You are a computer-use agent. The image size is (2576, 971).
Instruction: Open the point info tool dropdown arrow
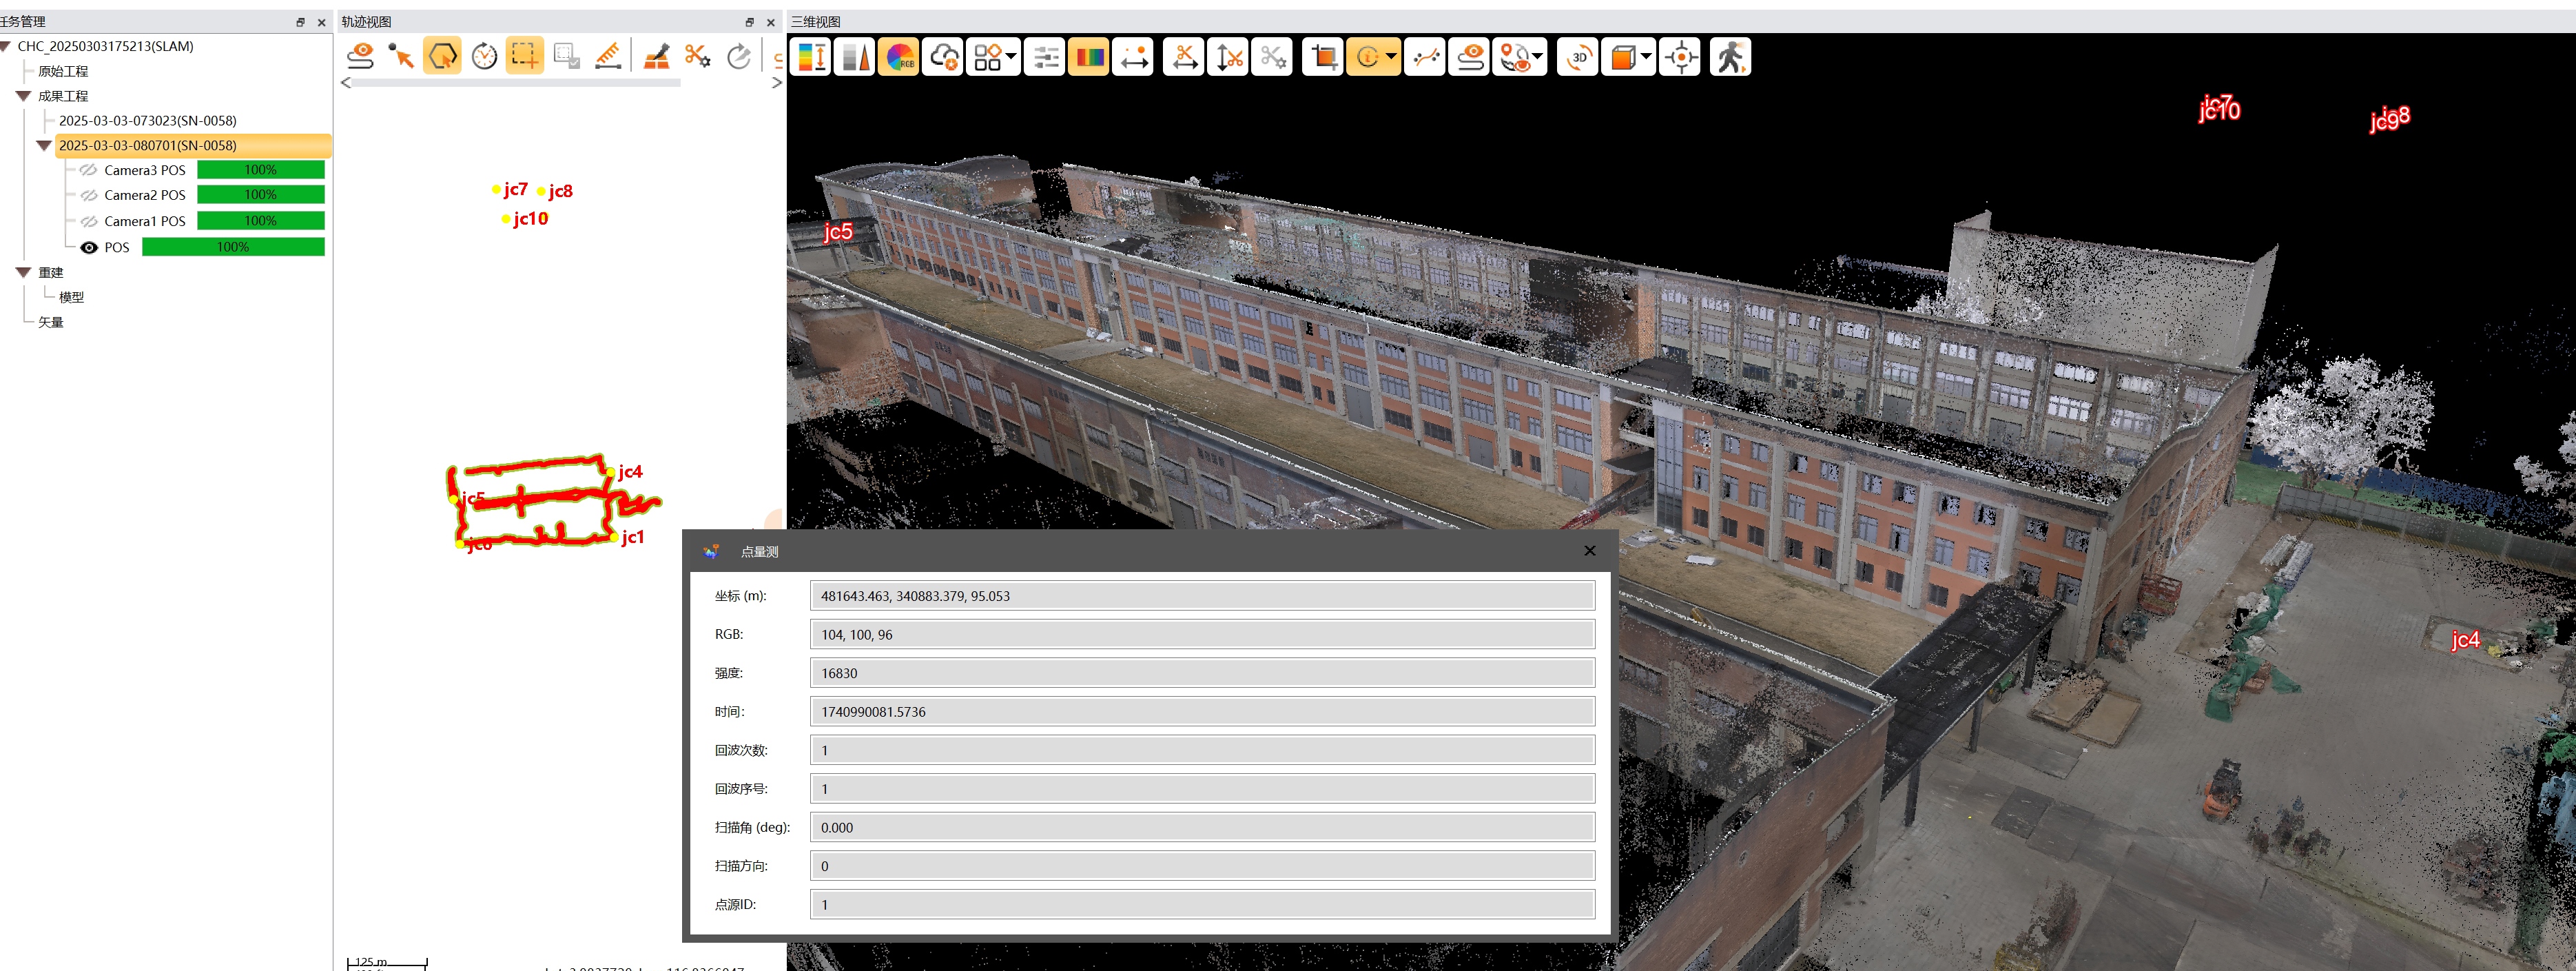pyautogui.click(x=1391, y=57)
